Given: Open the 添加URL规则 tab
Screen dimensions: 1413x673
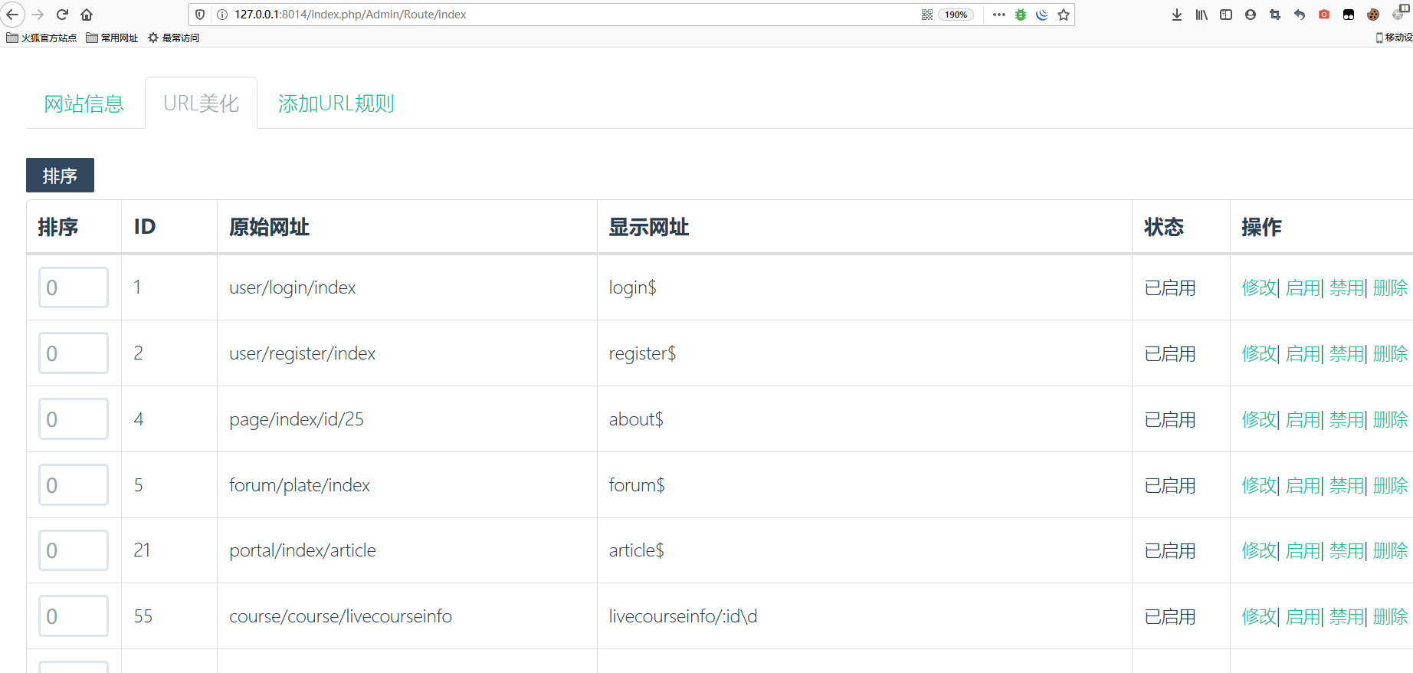Looking at the screenshot, I should tap(336, 103).
